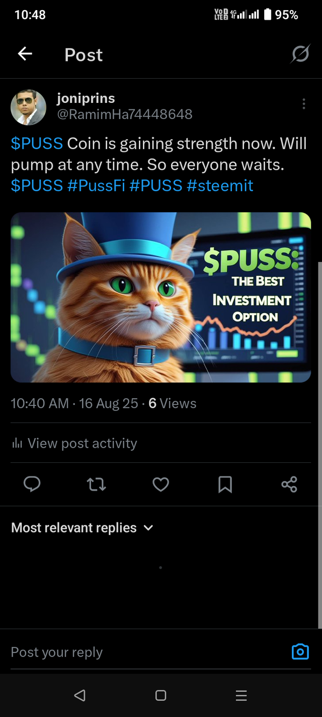Tap the camera icon in reply bar

point(300,651)
